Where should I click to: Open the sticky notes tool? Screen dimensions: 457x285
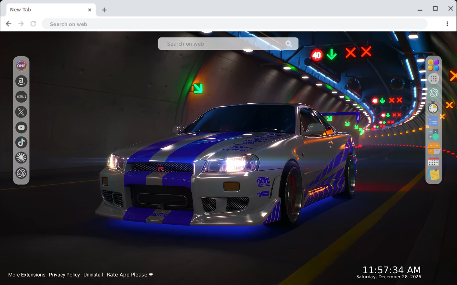(x=433, y=175)
